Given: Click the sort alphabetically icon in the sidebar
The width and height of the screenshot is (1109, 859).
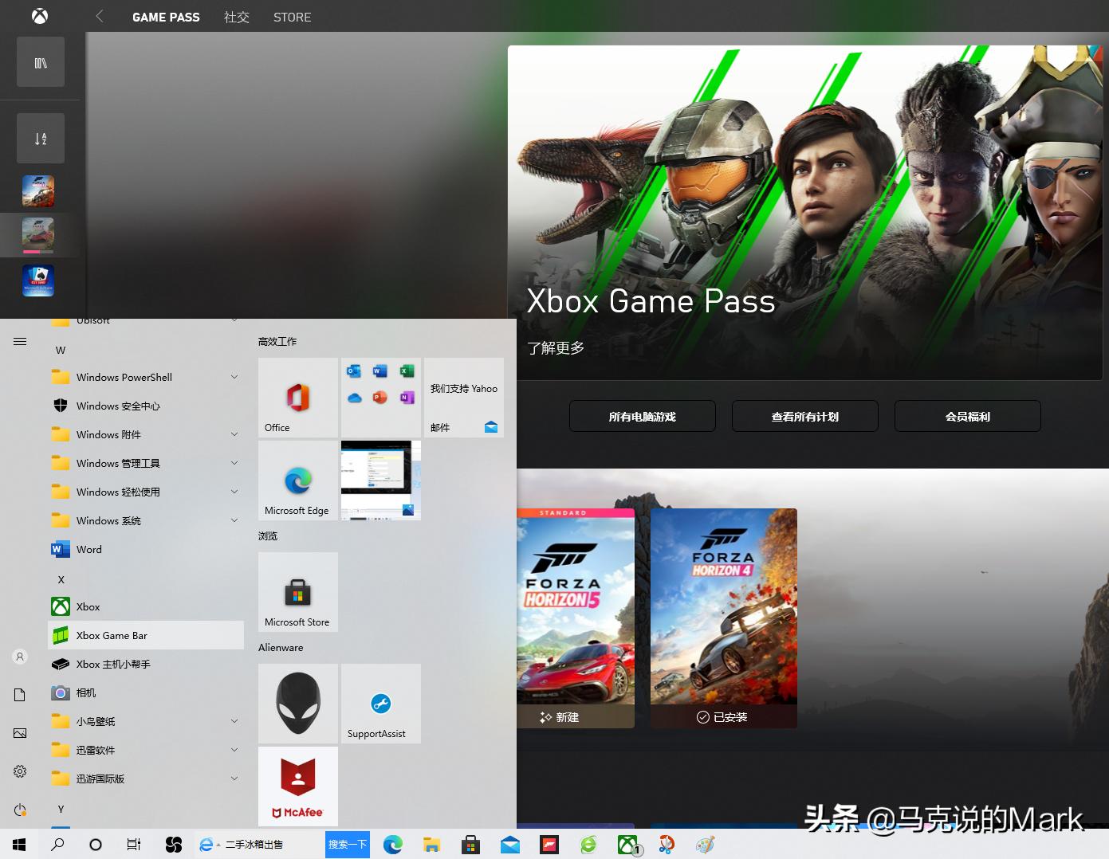Looking at the screenshot, I should point(40,137).
